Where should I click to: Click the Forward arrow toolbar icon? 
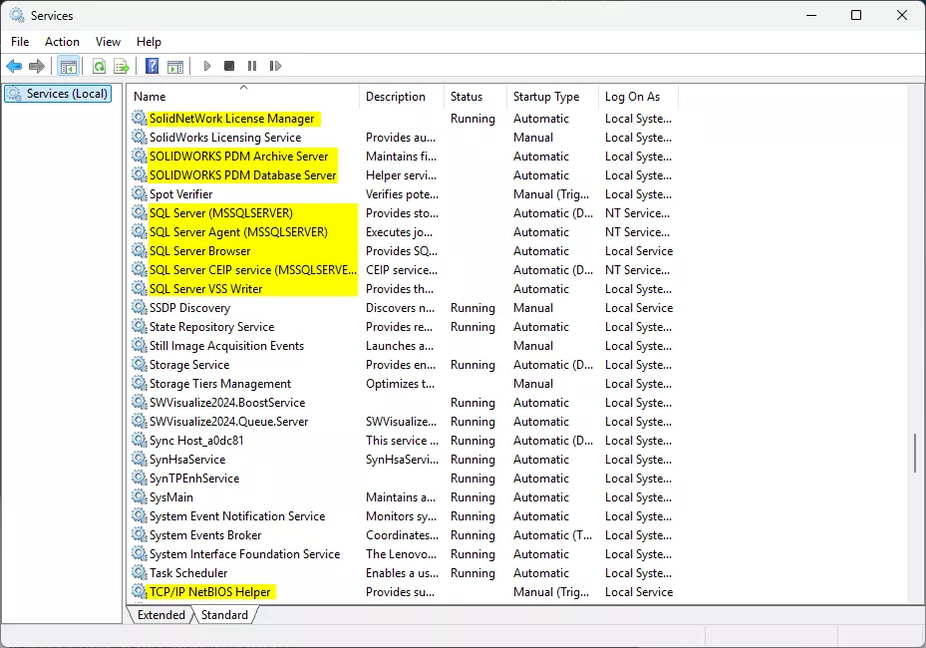click(x=37, y=66)
